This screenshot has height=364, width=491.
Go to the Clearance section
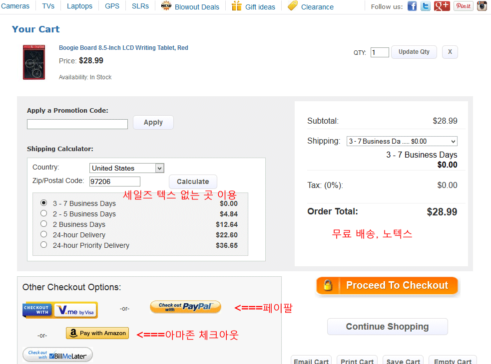[x=317, y=7]
